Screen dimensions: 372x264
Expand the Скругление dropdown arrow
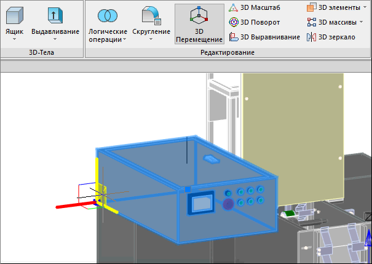151,39
